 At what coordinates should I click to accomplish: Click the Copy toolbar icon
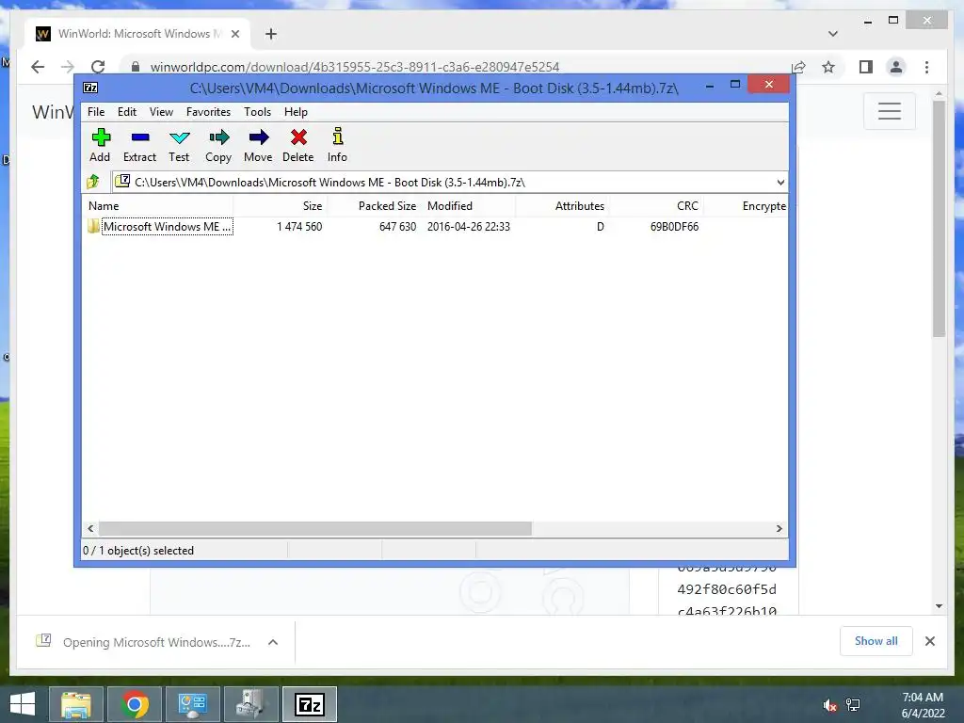tap(218, 145)
